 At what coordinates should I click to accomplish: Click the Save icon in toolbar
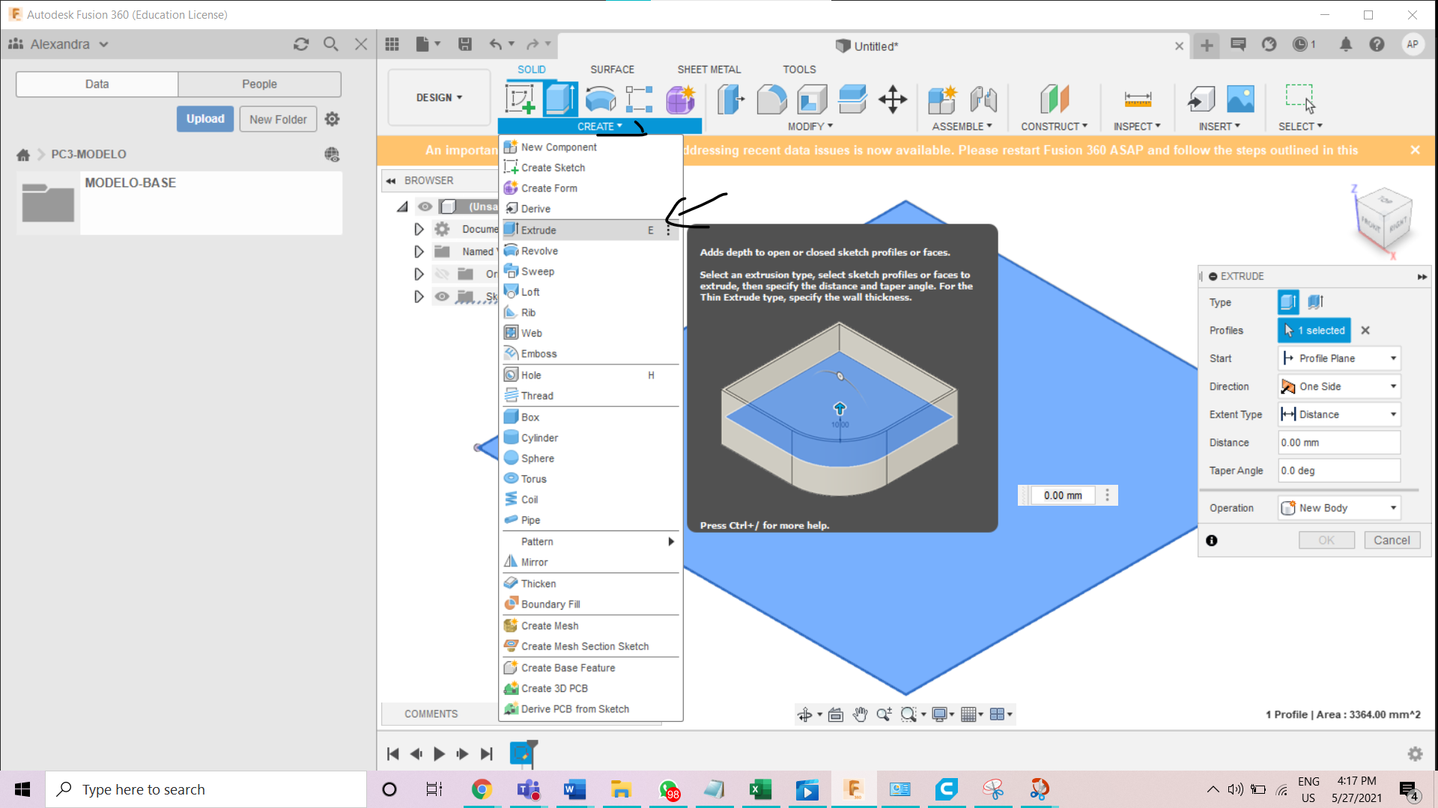(x=465, y=44)
